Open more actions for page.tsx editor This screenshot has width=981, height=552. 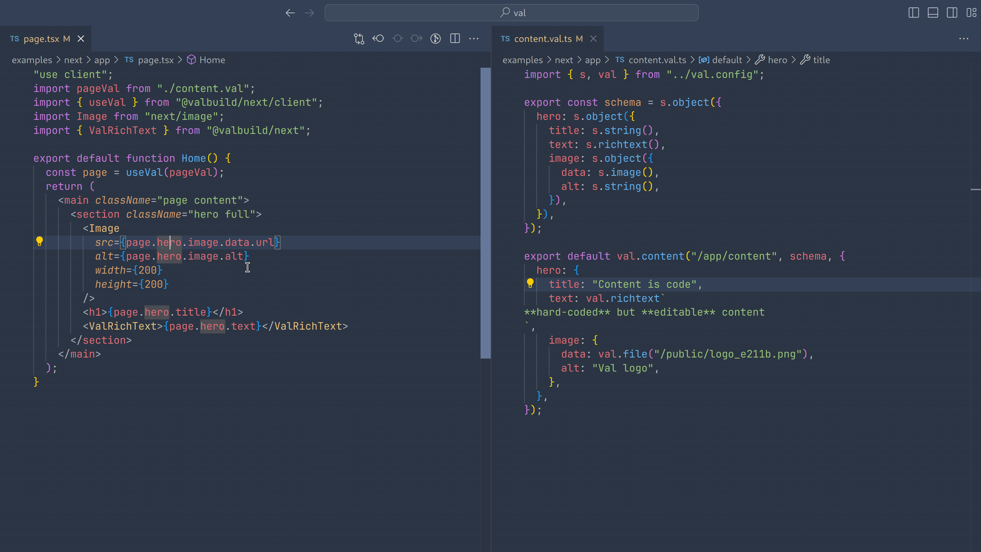coord(474,39)
